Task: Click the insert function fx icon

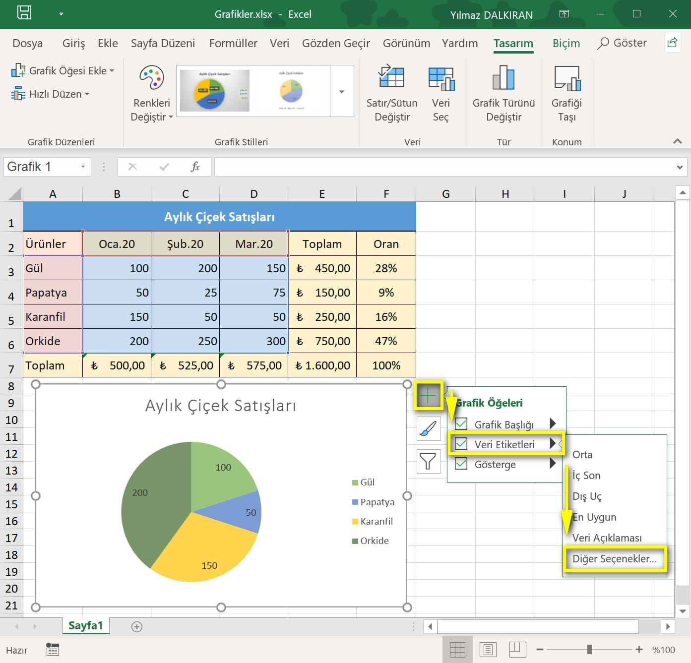Action: point(195,167)
